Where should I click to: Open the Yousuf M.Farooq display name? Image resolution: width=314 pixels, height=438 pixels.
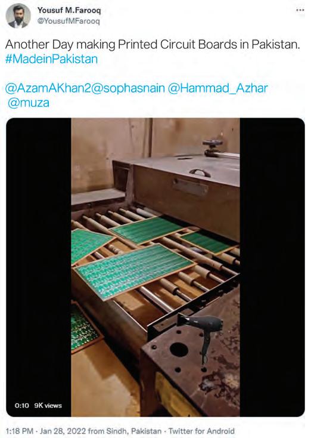click(69, 10)
